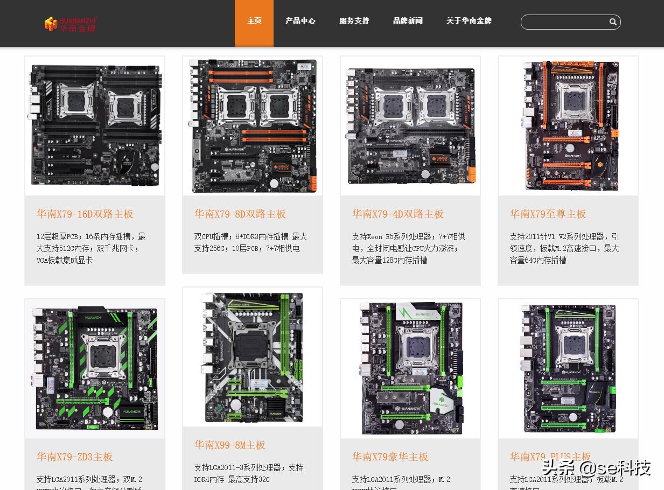This screenshot has width=664, height=490.
Task: Click the 华南X79-8D双路主板 title link
Action: 240,214
